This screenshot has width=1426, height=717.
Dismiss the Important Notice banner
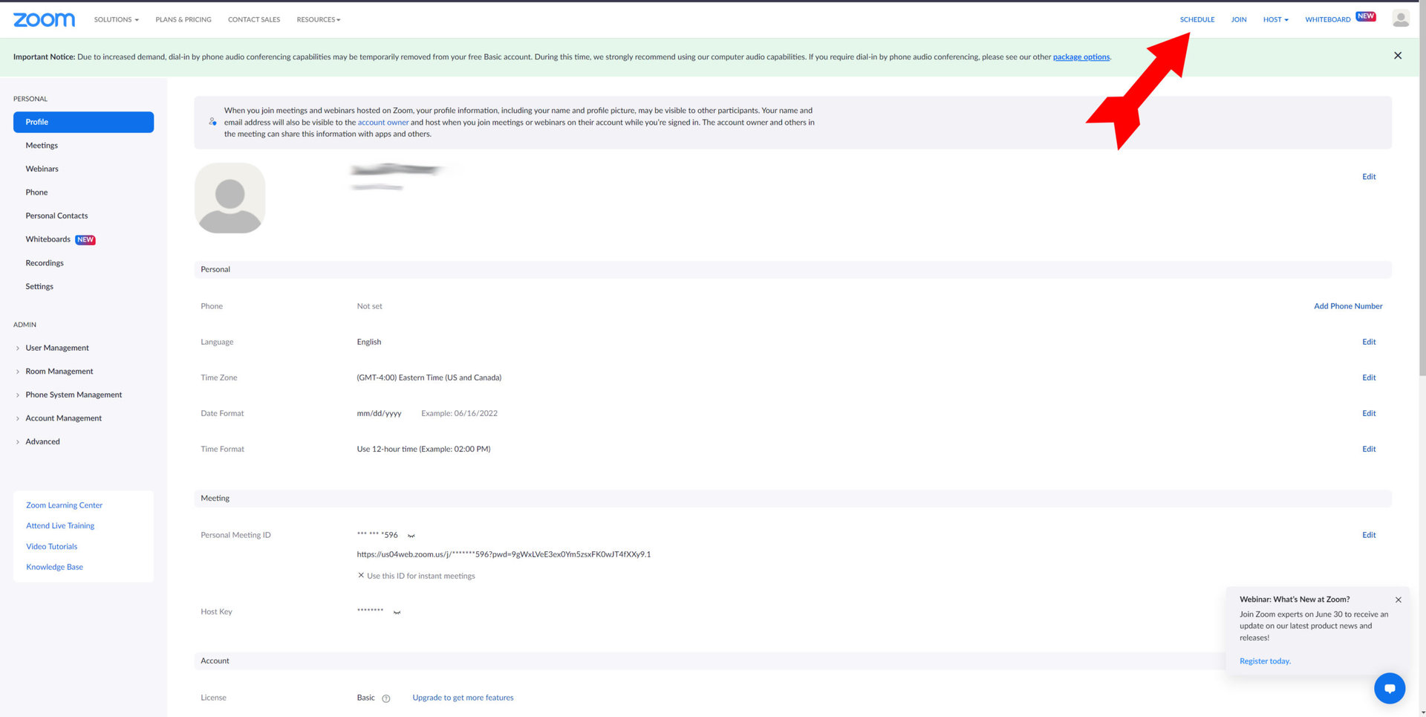[x=1397, y=56]
